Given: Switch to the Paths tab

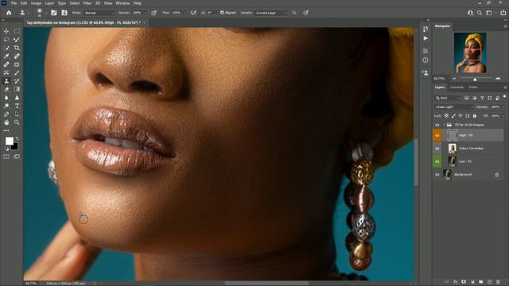Looking at the screenshot, I should [x=473, y=87].
